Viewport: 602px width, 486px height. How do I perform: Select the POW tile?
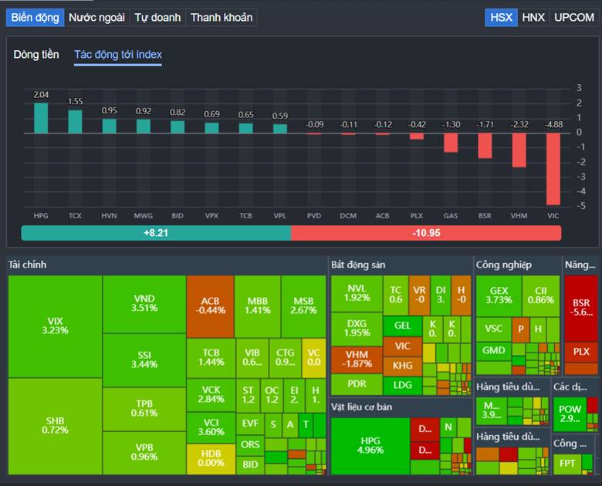coord(570,414)
